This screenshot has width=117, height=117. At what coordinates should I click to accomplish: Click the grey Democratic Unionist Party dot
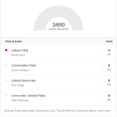click(x=6, y=95)
